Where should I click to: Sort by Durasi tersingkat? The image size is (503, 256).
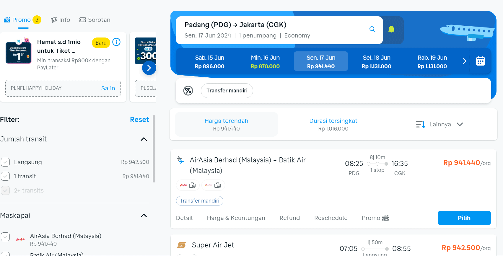(333, 124)
